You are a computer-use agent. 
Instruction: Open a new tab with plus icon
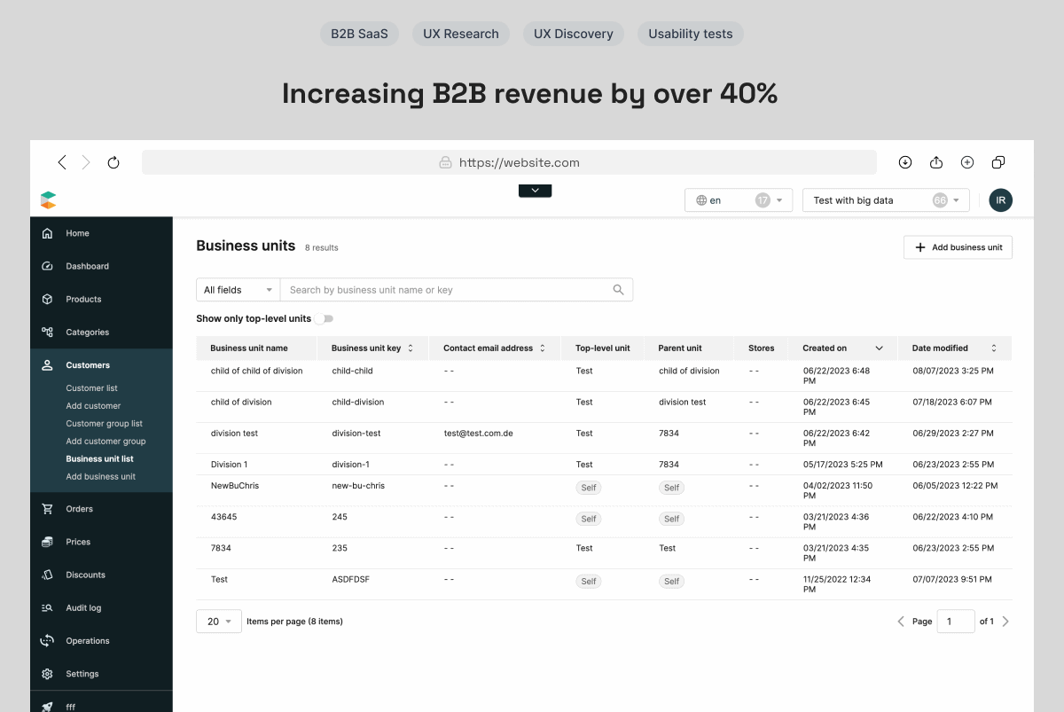pyautogui.click(x=967, y=162)
